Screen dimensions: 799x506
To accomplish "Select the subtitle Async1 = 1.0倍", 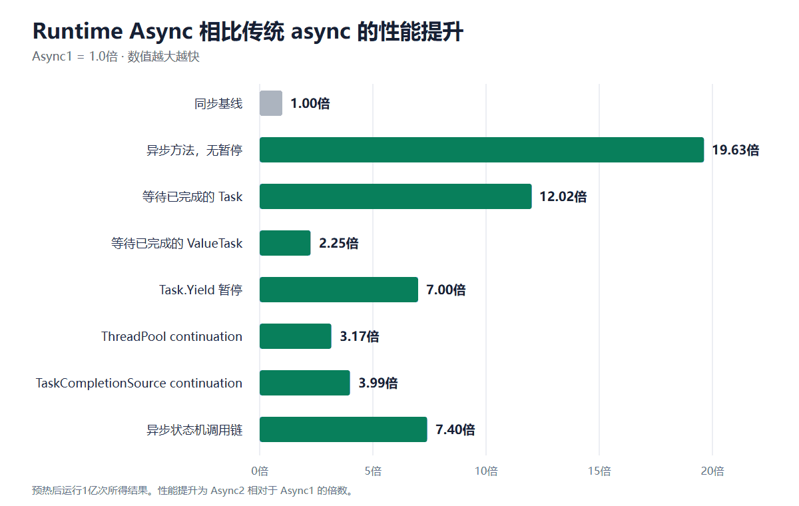I will click(x=75, y=57).
